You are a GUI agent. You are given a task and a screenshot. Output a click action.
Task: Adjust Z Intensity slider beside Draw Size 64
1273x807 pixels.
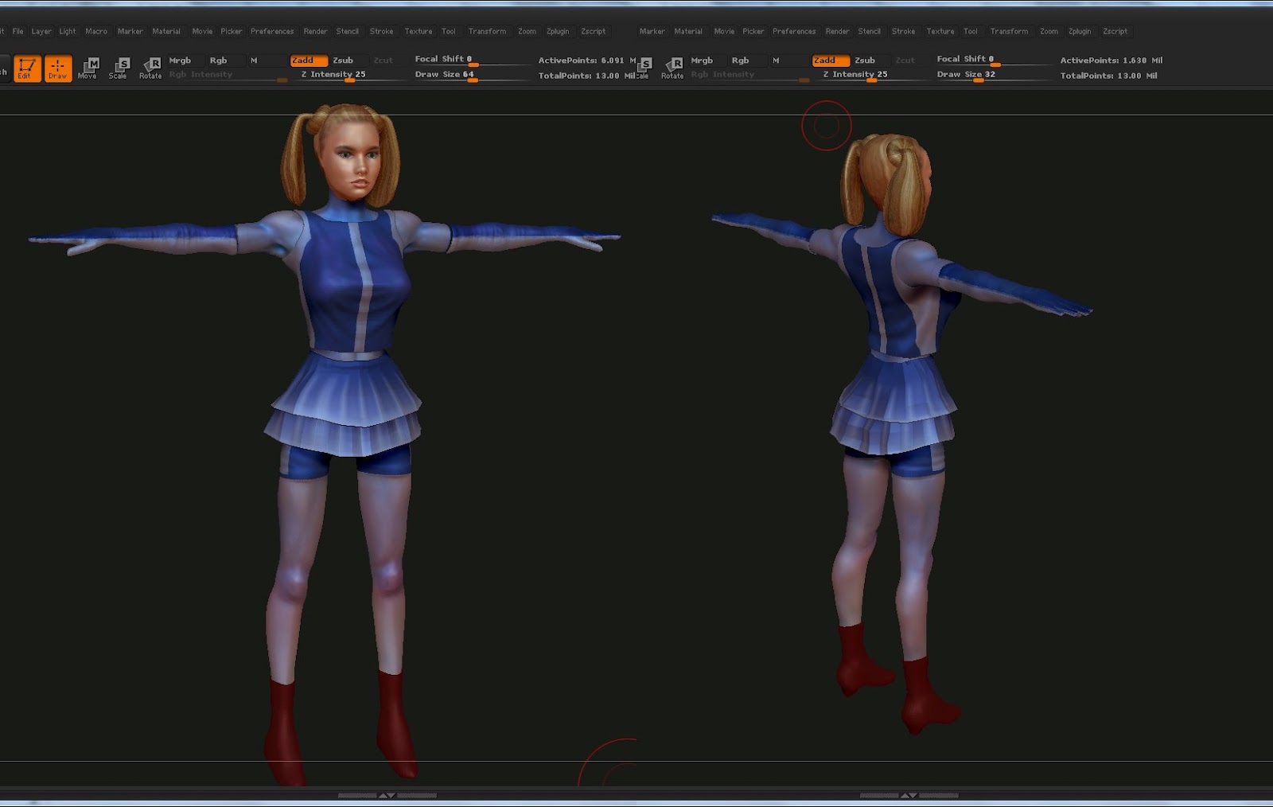348,75
